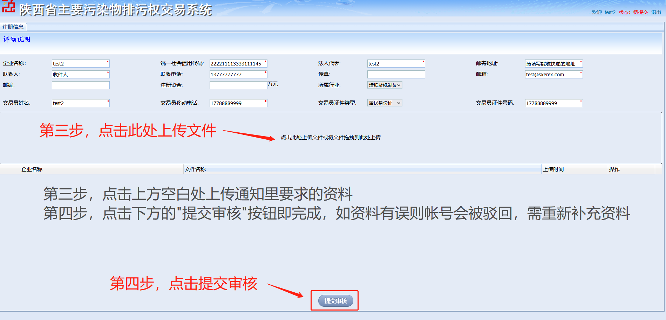Click the 交易员证件号码 input field
The width and height of the screenshot is (666, 320).
tap(554, 103)
